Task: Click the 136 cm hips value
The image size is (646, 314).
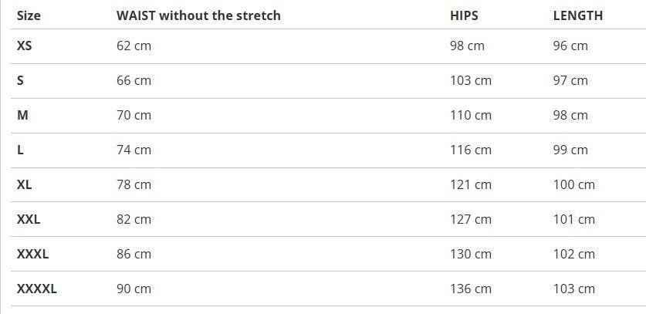Action: tap(470, 289)
